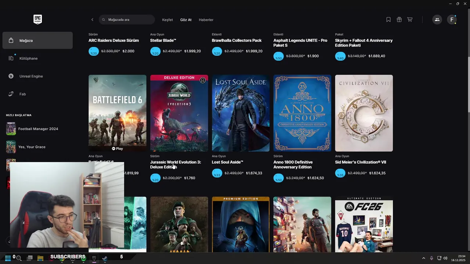Click the Unreal Engine icon
This screenshot has width=470, height=264.
pos(11,76)
